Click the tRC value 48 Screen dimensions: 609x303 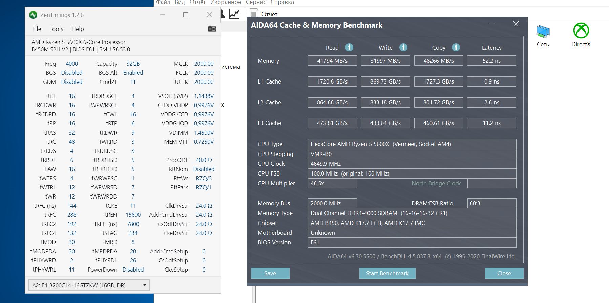pyautogui.click(x=72, y=142)
